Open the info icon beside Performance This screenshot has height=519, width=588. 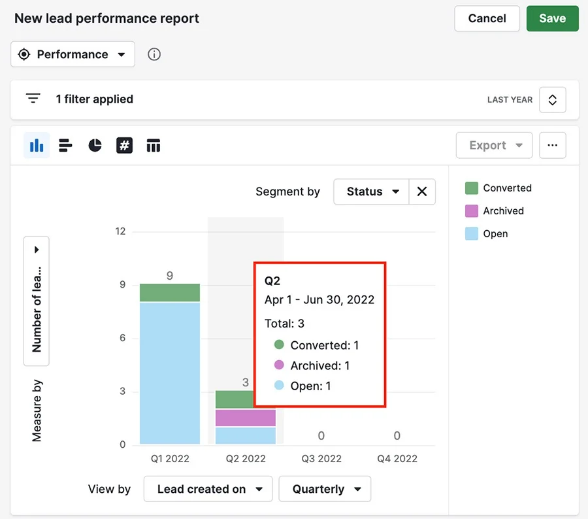[x=154, y=54]
